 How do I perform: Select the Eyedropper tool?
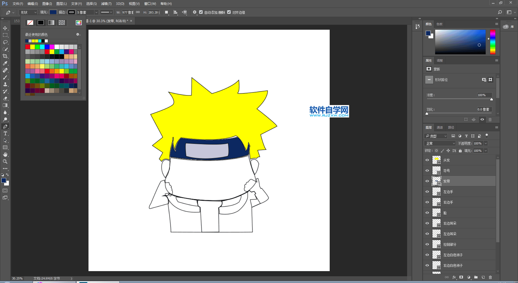pyautogui.click(x=5, y=63)
